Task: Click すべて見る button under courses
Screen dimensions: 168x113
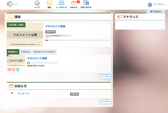Action: [105, 76]
